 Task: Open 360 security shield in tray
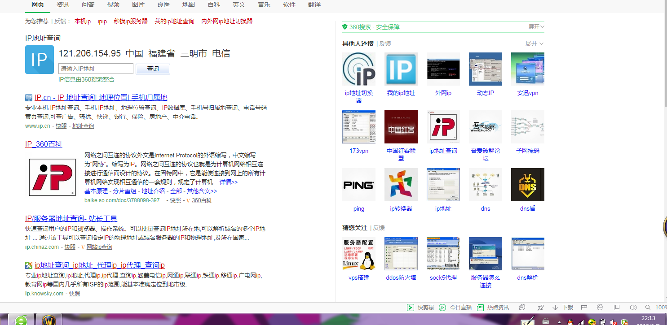pyautogui.click(x=624, y=322)
